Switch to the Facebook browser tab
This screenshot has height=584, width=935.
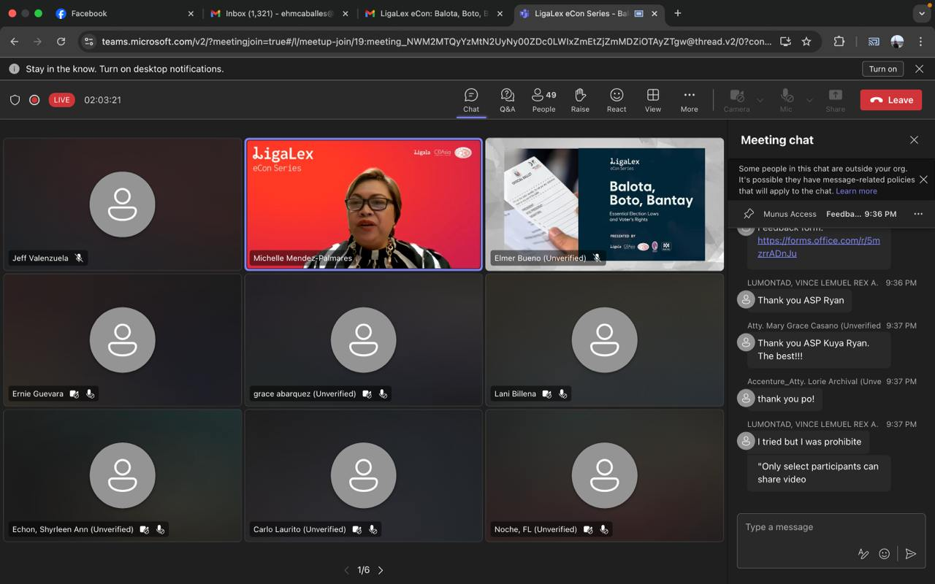(88, 13)
